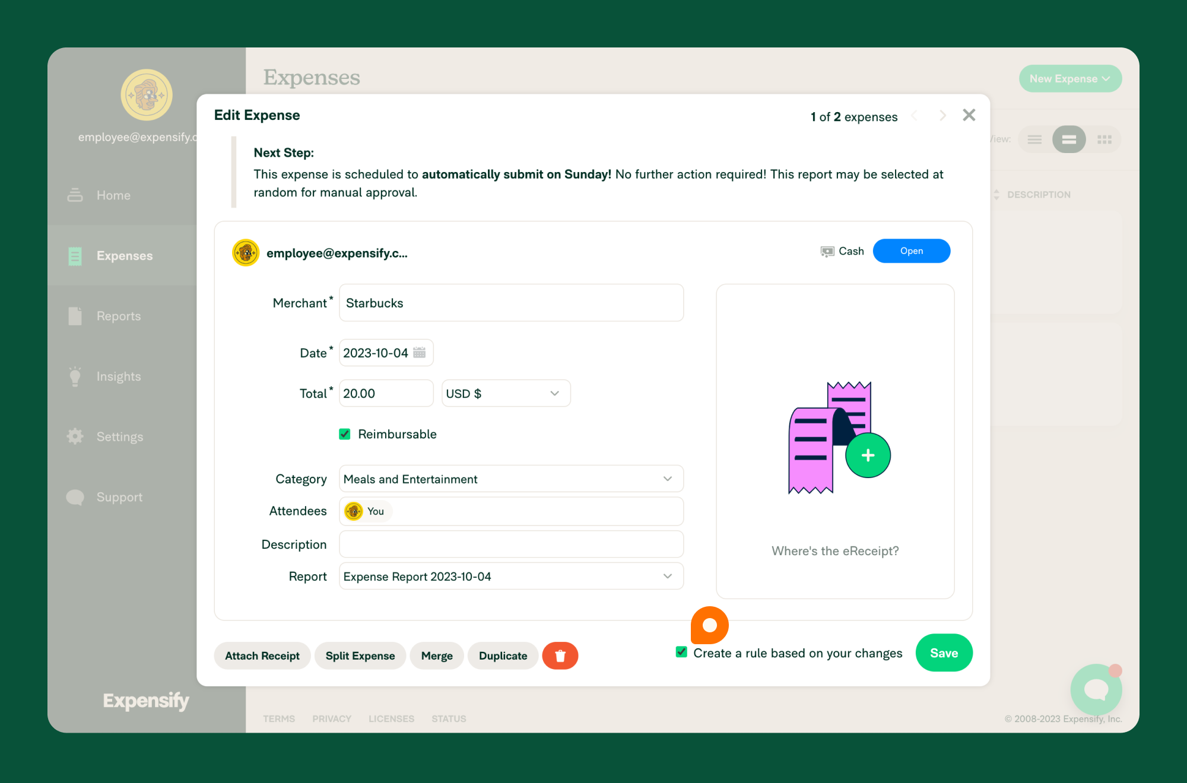Enable Create a rule based on changes
Viewport: 1187px width, 783px height.
pyautogui.click(x=682, y=652)
